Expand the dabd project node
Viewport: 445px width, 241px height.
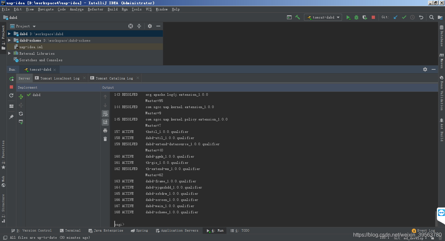tap(9, 34)
